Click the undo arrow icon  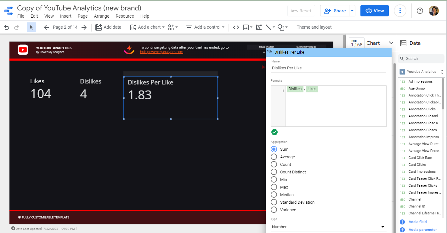[7, 27]
